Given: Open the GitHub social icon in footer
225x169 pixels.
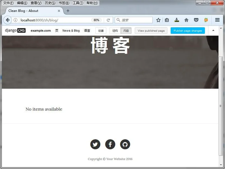Looking at the screenshot, I should click(x=125, y=144).
